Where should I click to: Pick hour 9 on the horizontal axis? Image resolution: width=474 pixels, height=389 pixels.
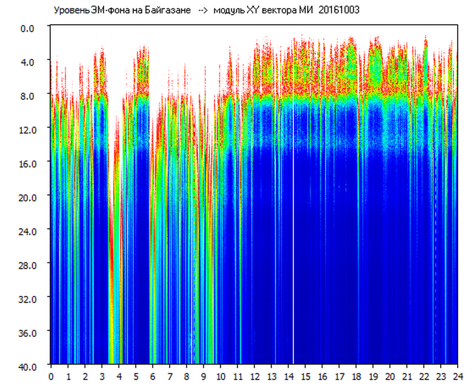tap(204, 376)
